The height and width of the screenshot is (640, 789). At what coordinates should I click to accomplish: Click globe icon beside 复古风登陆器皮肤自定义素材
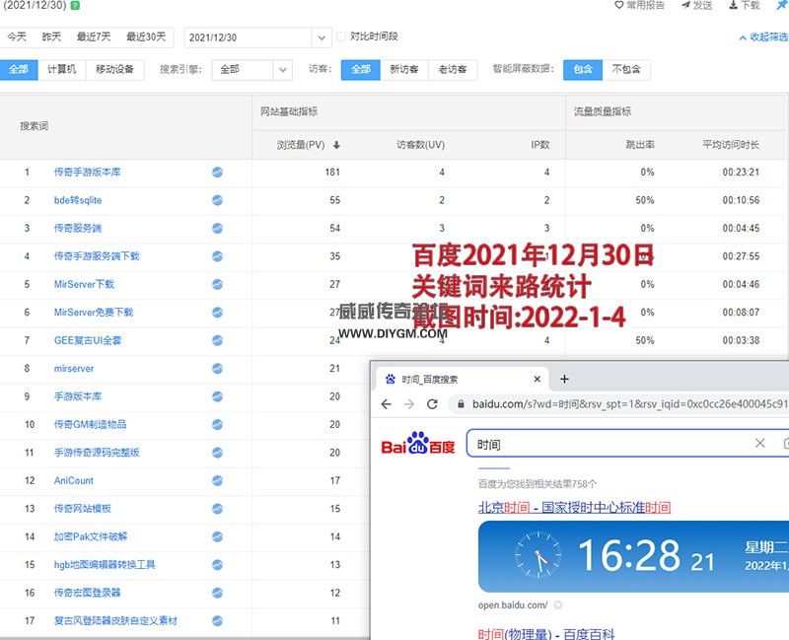[217, 621]
